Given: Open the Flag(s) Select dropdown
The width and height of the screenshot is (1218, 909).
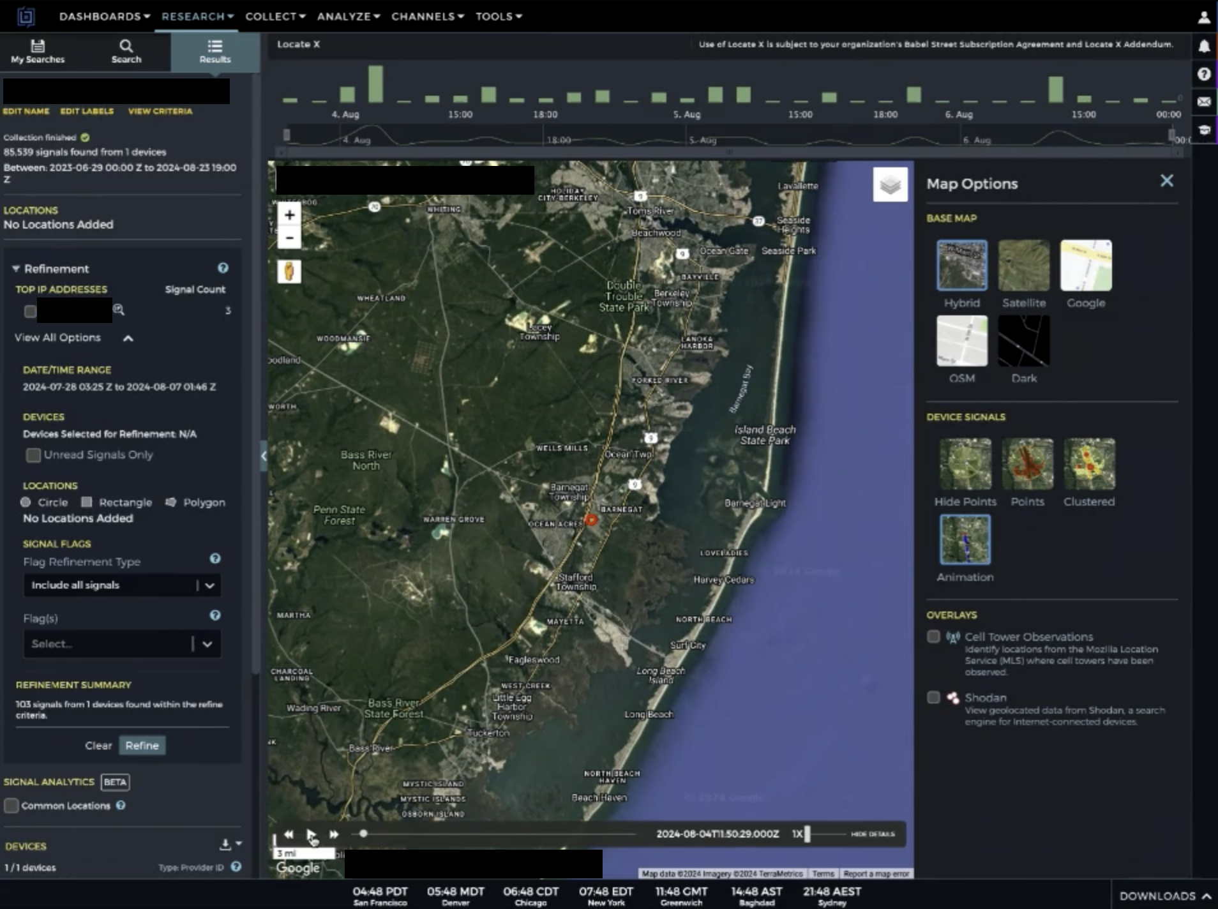Looking at the screenshot, I should 122,644.
